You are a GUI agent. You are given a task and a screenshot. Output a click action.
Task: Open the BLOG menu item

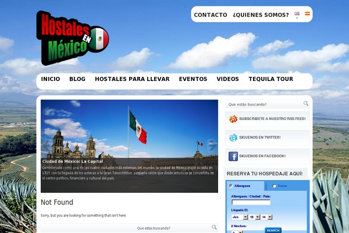coord(77,79)
